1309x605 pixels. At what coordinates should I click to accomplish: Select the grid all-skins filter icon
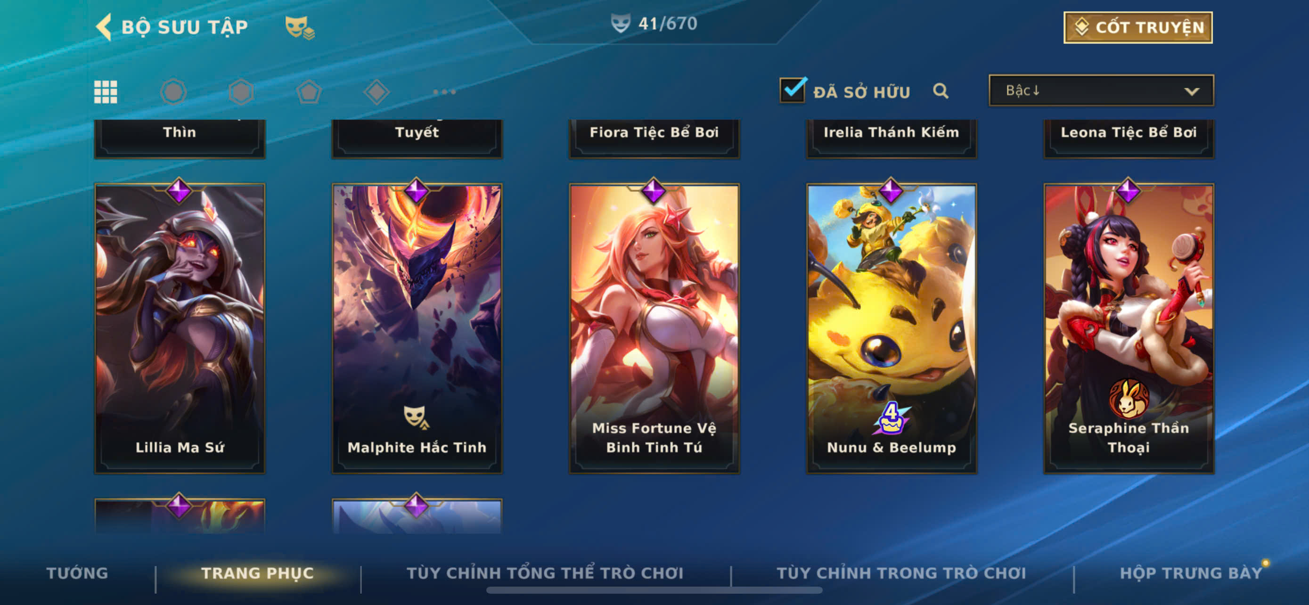tap(106, 92)
